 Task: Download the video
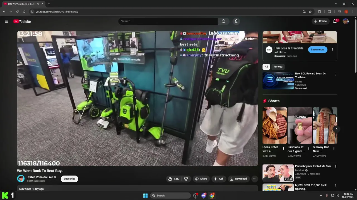(238, 179)
